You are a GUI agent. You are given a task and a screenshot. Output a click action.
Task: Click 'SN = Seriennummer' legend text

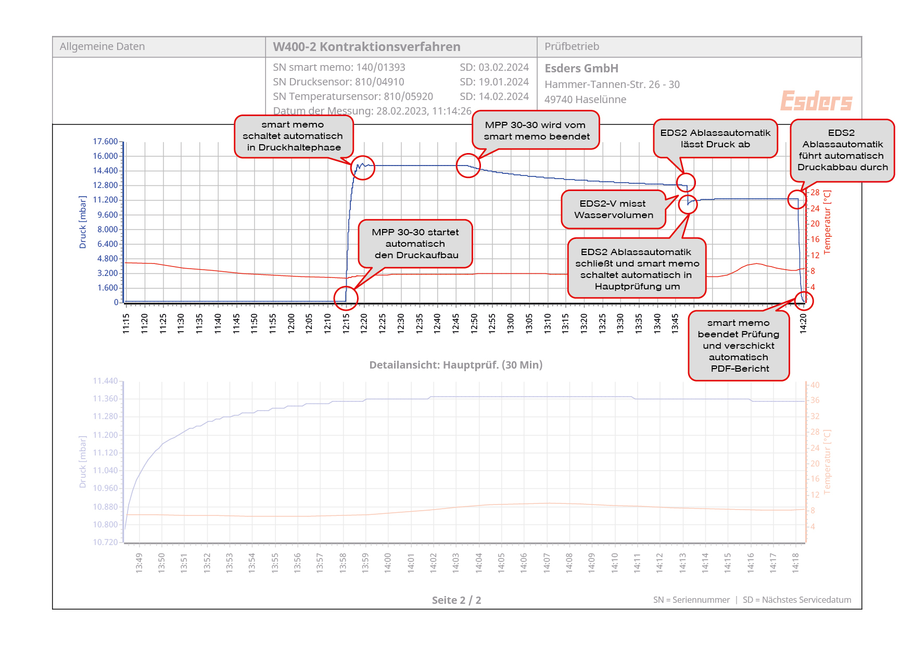pos(691,600)
